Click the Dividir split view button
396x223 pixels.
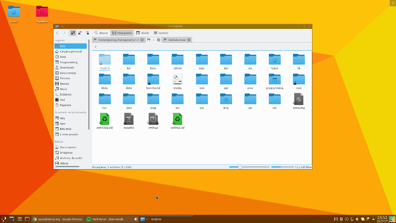tap(143, 33)
